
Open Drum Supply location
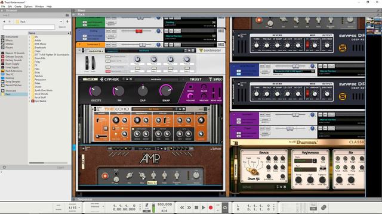pyautogui.click(x=12, y=64)
